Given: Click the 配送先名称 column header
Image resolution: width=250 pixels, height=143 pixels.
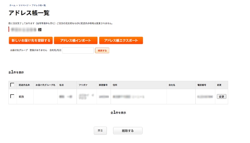Looking at the screenshot, I should pos(24,85).
